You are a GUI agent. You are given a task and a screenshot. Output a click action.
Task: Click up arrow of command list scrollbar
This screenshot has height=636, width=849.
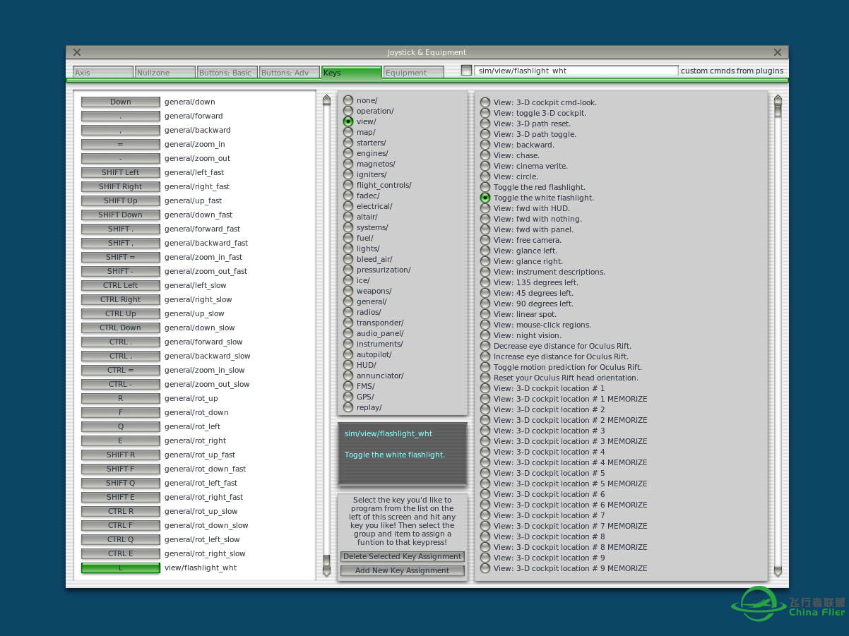point(778,100)
